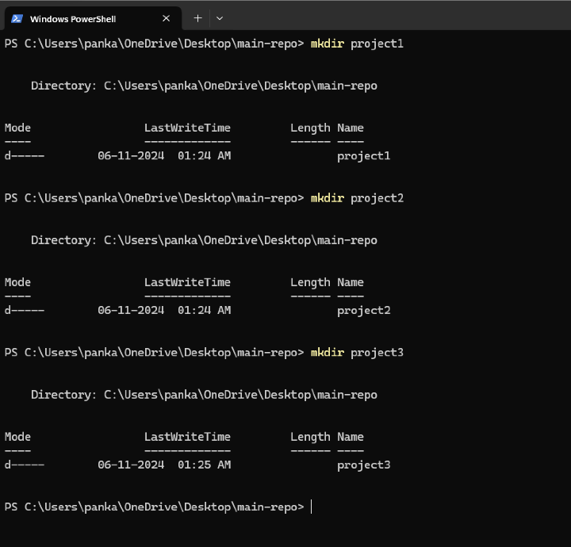Open a new tab with the plus button
This screenshot has height=547, width=571.
pos(197,18)
